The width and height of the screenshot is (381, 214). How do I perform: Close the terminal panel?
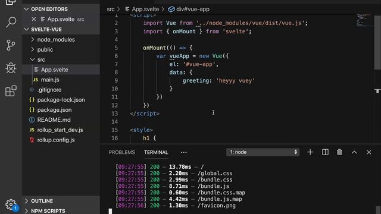point(369,152)
